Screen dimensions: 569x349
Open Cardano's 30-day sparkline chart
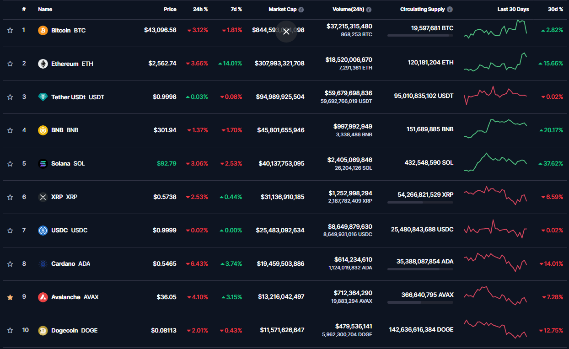point(495,263)
